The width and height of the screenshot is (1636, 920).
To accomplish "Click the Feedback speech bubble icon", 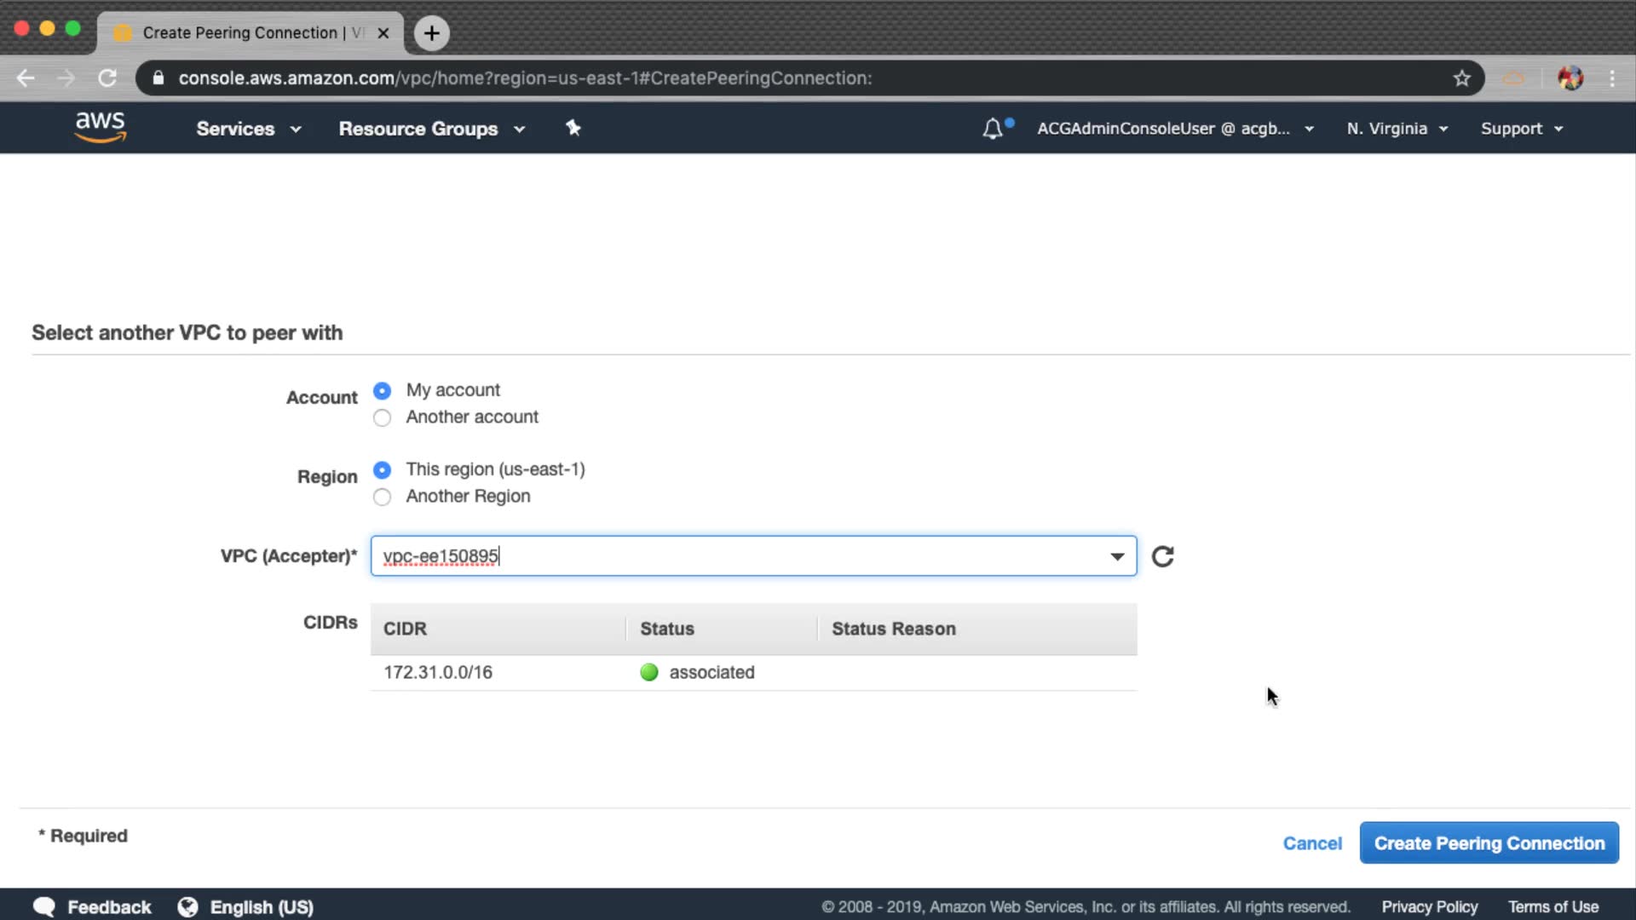I will tap(44, 907).
